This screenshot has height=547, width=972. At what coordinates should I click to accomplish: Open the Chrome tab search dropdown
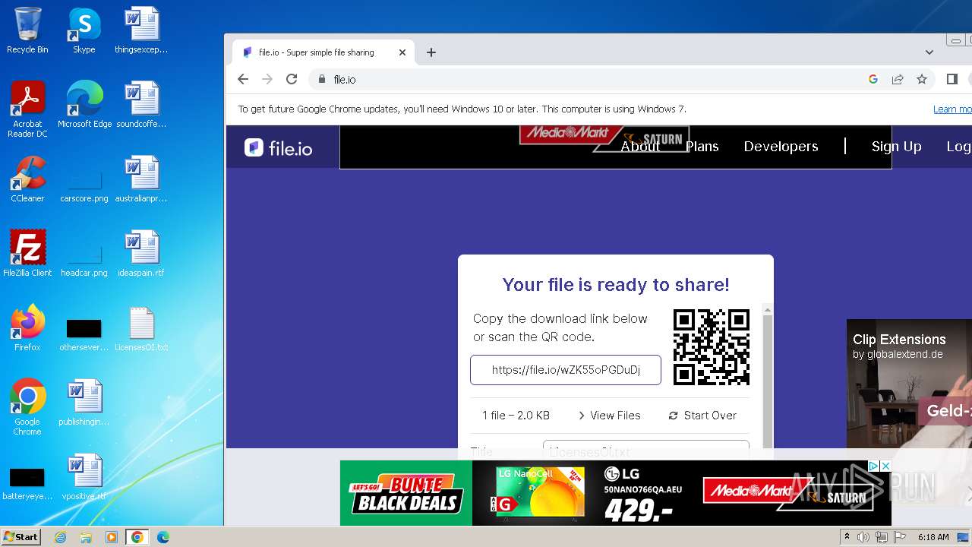coord(929,52)
